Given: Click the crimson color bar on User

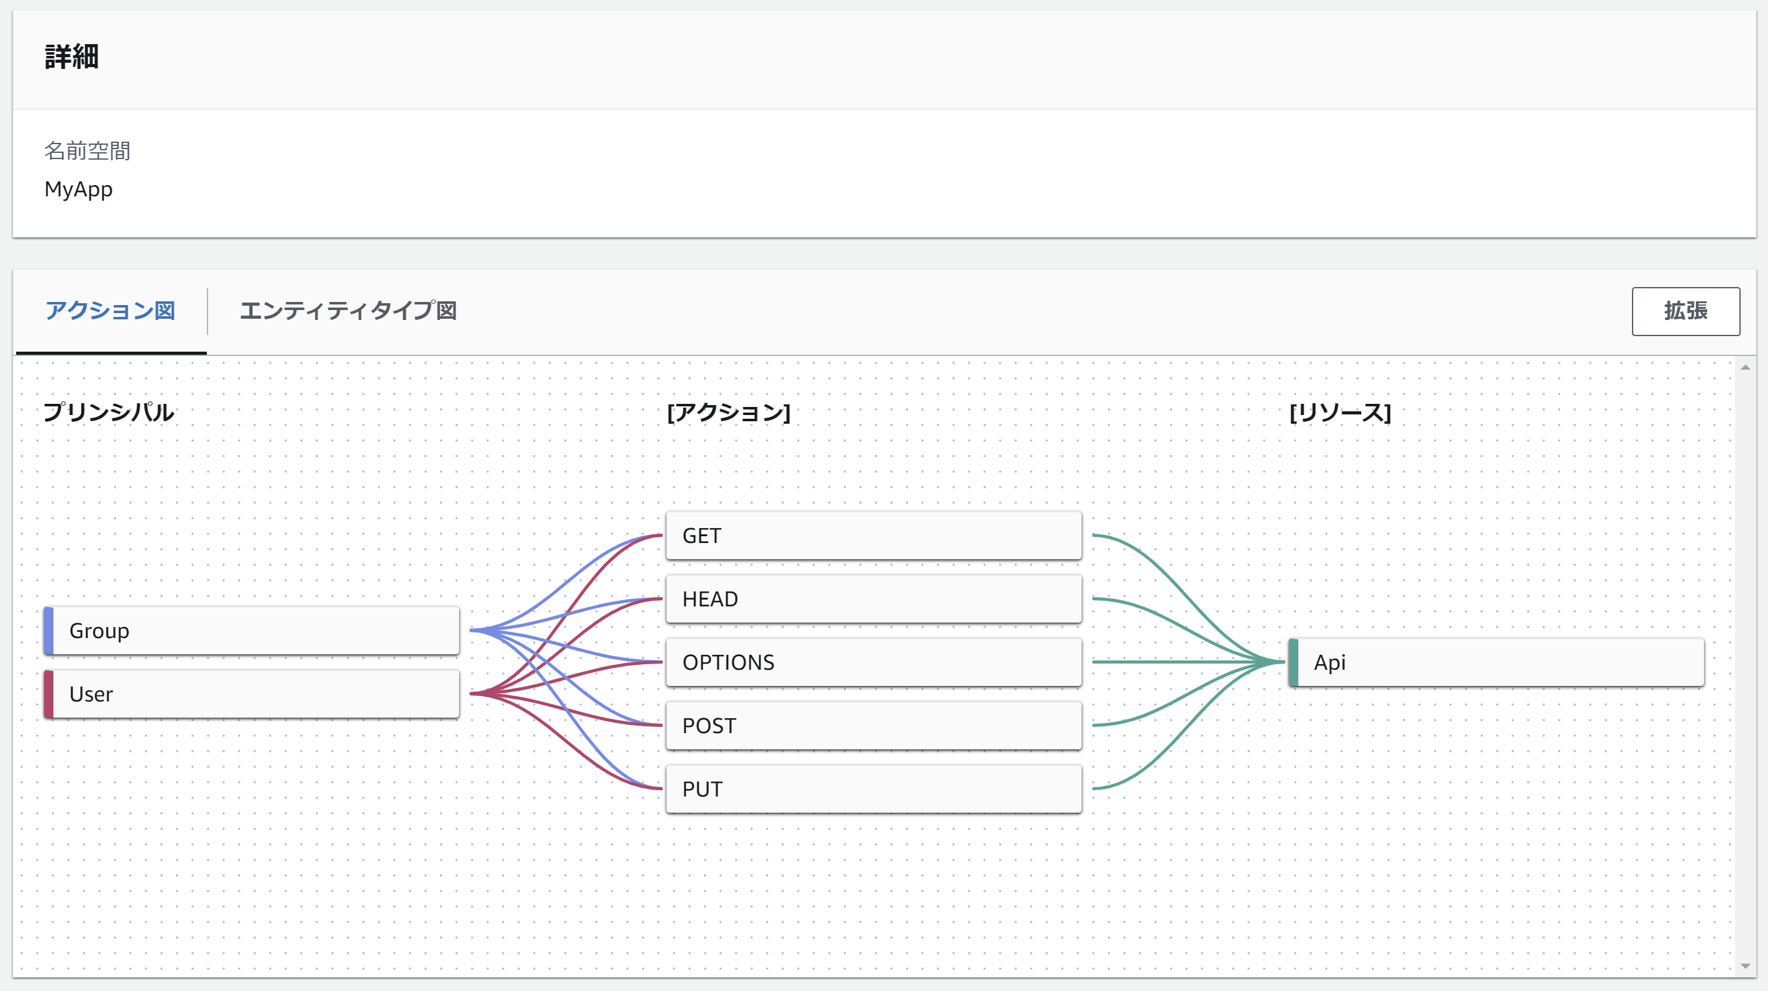Looking at the screenshot, I should click(48, 694).
